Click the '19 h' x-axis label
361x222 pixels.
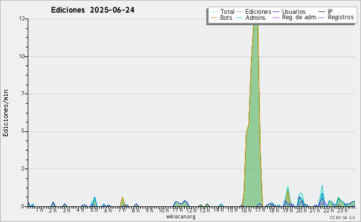[x=288, y=210]
